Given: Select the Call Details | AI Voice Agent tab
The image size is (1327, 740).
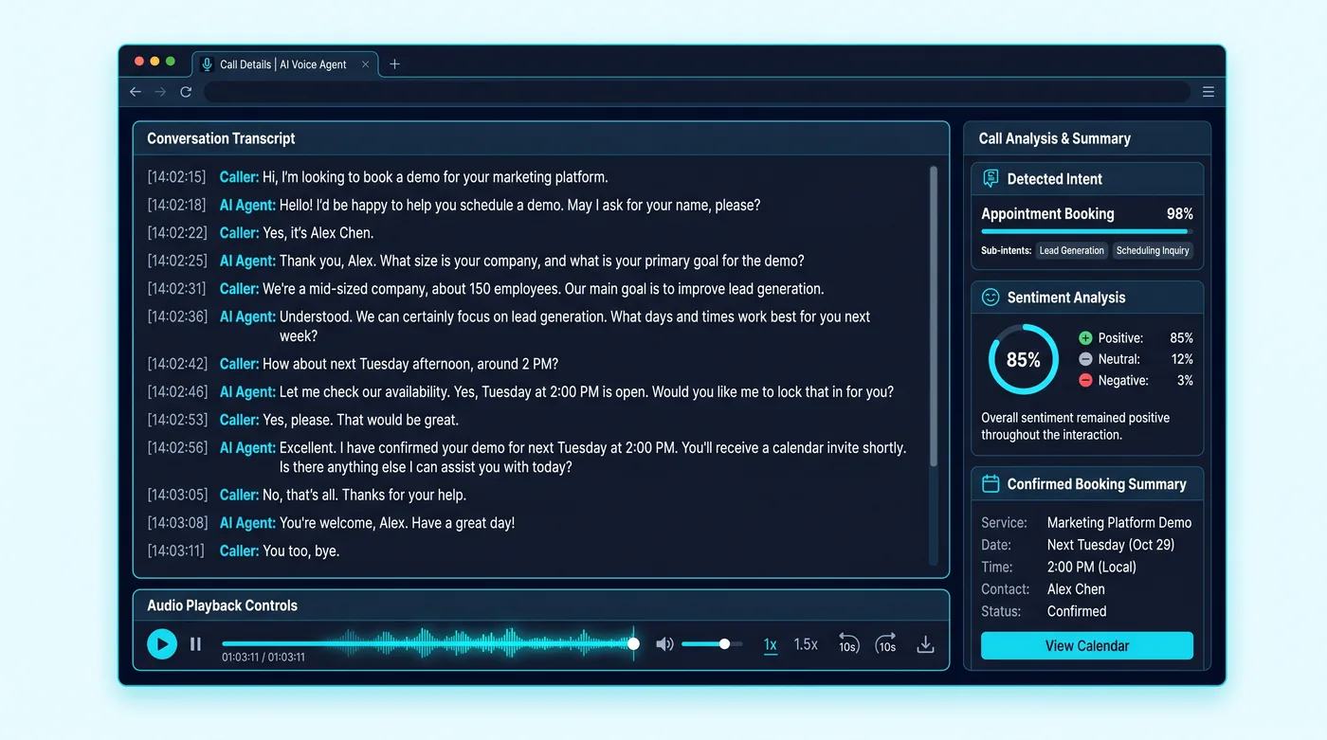Looking at the screenshot, I should (x=284, y=64).
